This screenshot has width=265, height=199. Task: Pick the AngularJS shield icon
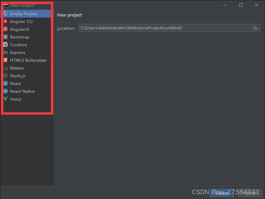6,29
